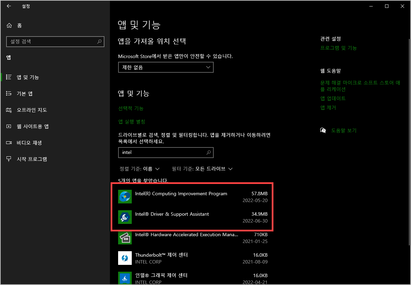The image size is (411, 285).
Task: Select Intel® Hardware Accelerated Execution Manager entry
Action: [x=193, y=238]
